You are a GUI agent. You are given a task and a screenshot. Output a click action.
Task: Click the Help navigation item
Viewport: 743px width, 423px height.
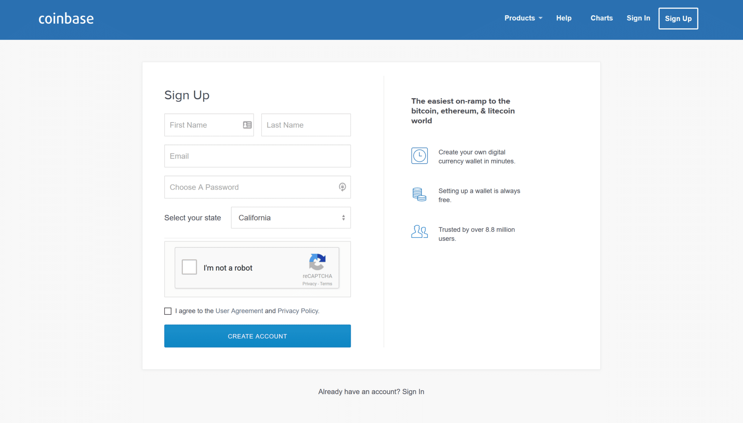564,18
